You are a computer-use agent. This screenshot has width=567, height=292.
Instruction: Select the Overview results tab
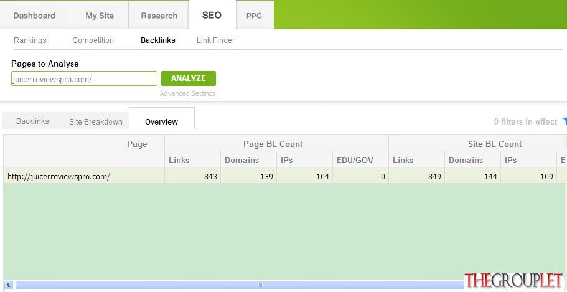pyautogui.click(x=162, y=121)
